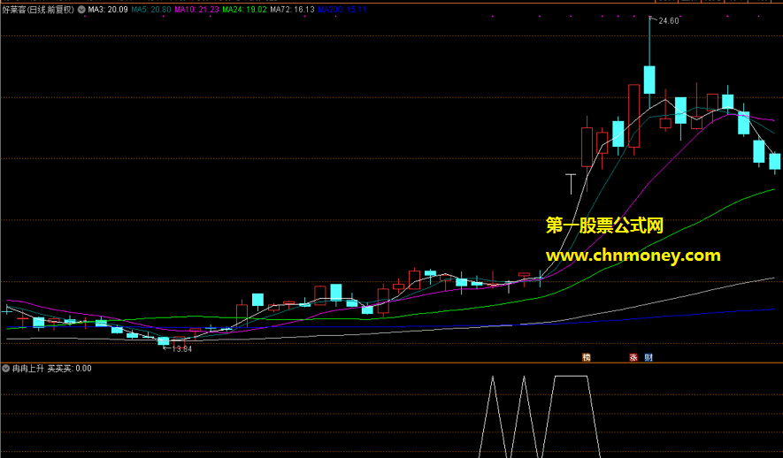Click the MA10: 21.23 label
Screen dimensions: 783x458
click(196, 10)
